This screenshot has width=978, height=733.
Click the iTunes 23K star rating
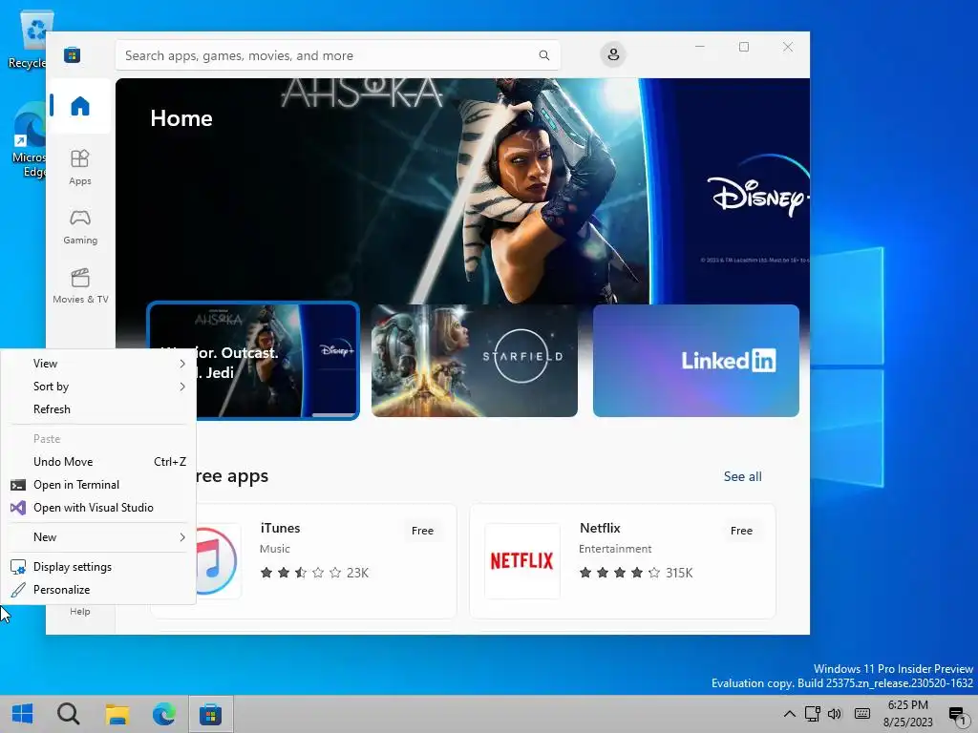click(x=314, y=573)
